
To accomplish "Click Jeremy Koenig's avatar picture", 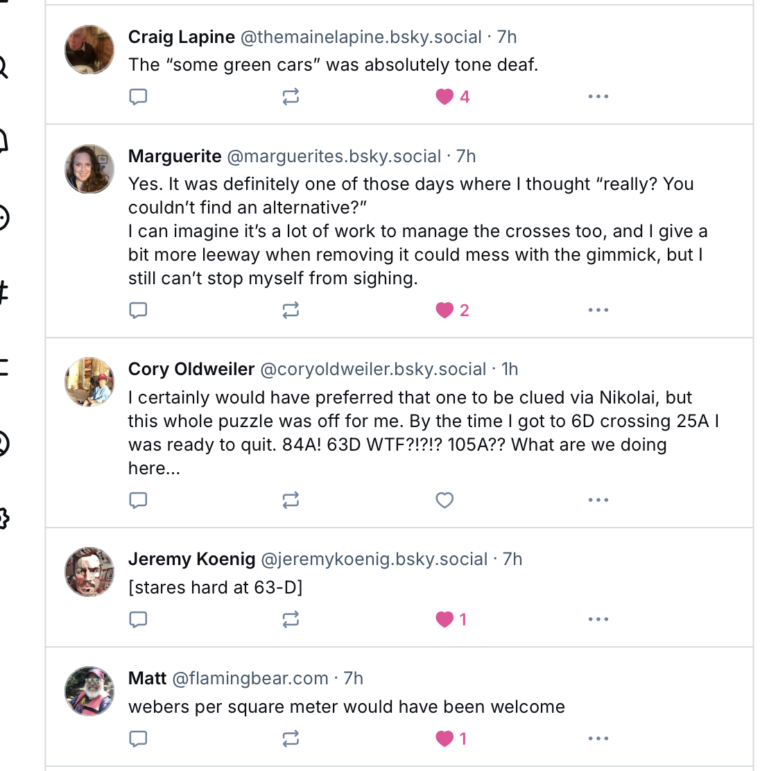I will coord(89,571).
